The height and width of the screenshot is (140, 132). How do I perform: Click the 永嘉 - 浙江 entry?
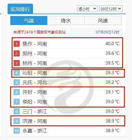[35, 131]
